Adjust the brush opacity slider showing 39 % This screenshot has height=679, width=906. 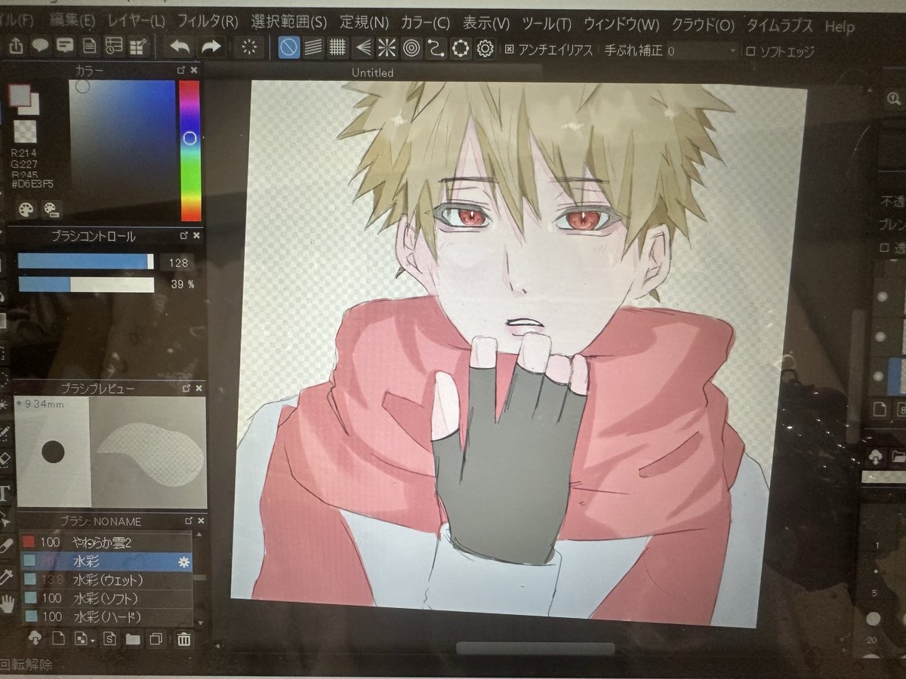(x=86, y=284)
